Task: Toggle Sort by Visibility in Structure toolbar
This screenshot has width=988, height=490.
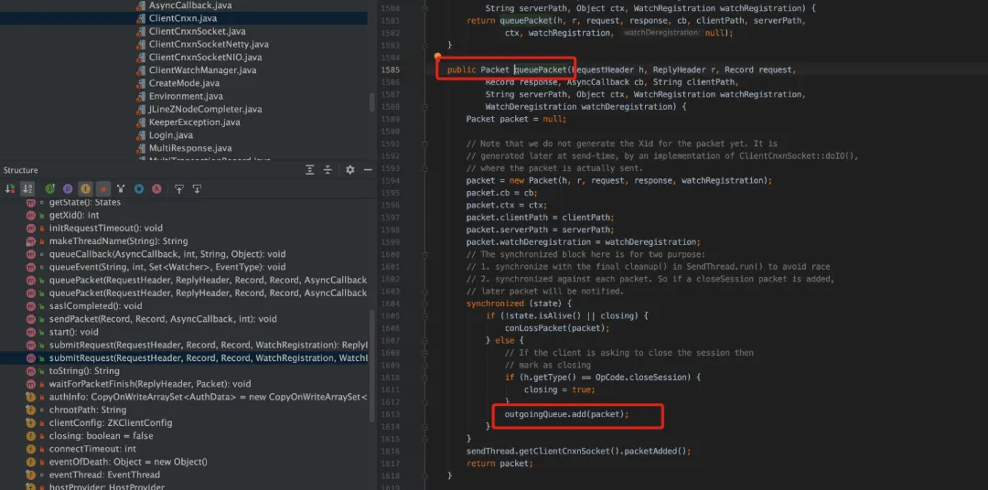Action: pos(10,188)
